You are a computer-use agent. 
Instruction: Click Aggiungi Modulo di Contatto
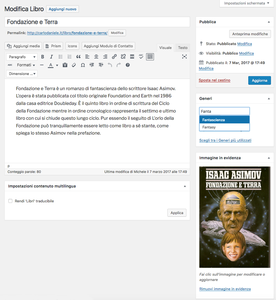(x=108, y=46)
